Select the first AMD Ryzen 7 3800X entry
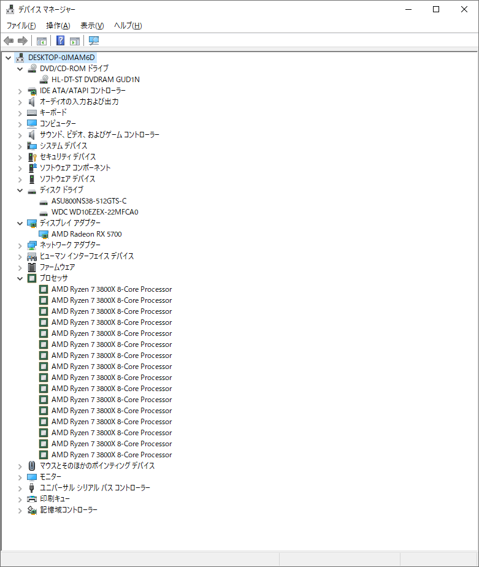The height and width of the screenshot is (567, 479). [x=112, y=289]
